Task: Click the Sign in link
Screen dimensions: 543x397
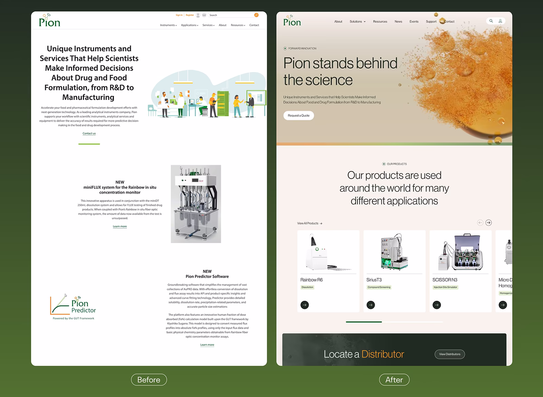Action: point(179,15)
